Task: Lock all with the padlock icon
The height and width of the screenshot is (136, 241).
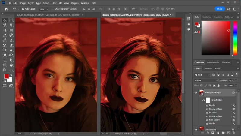Action: (219, 86)
